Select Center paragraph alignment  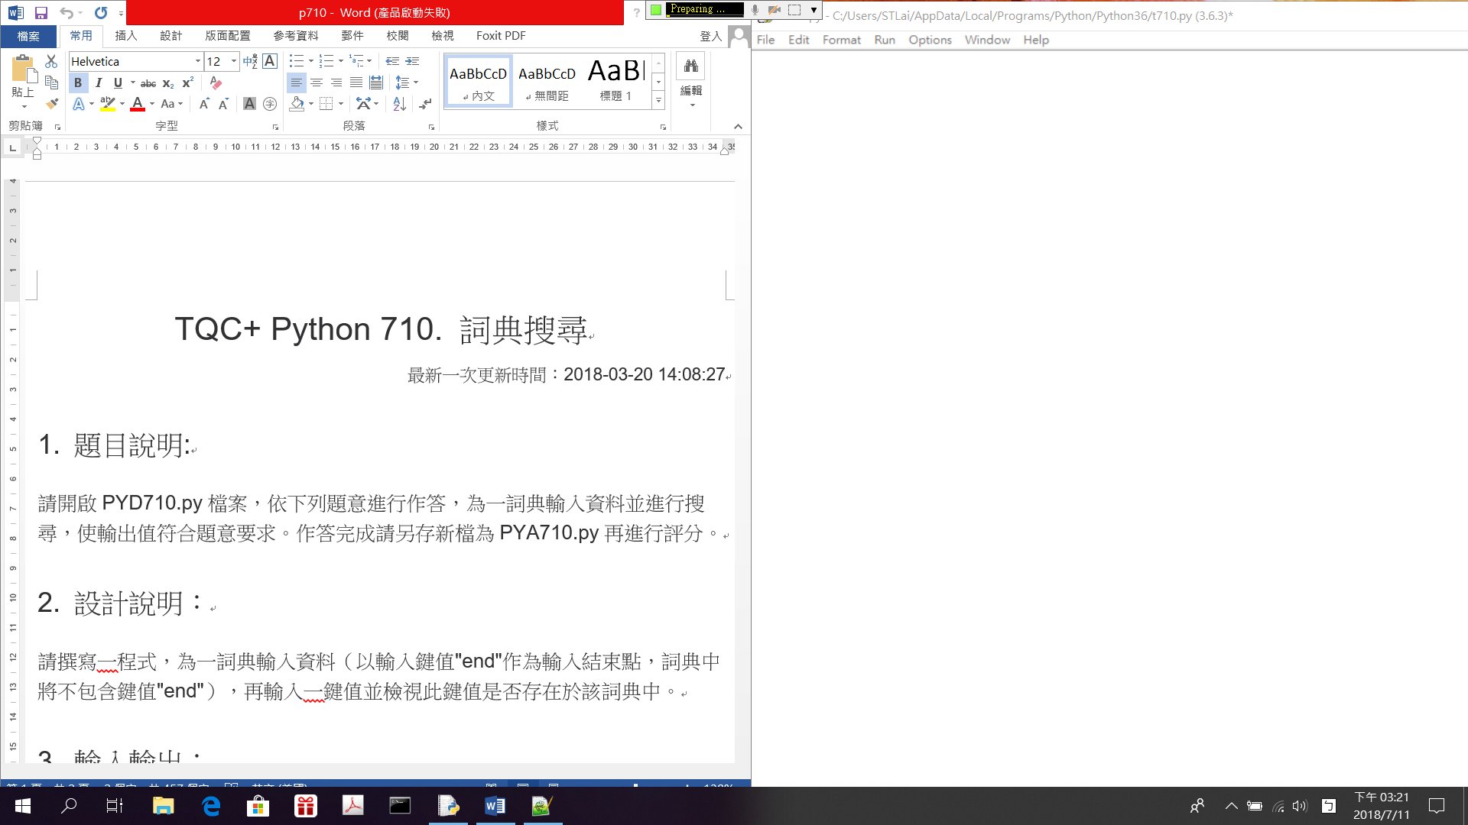click(x=317, y=82)
